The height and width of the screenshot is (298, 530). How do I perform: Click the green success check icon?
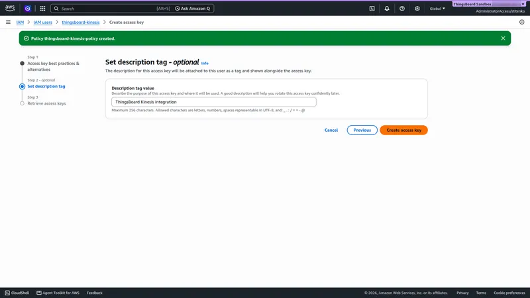(x=26, y=38)
